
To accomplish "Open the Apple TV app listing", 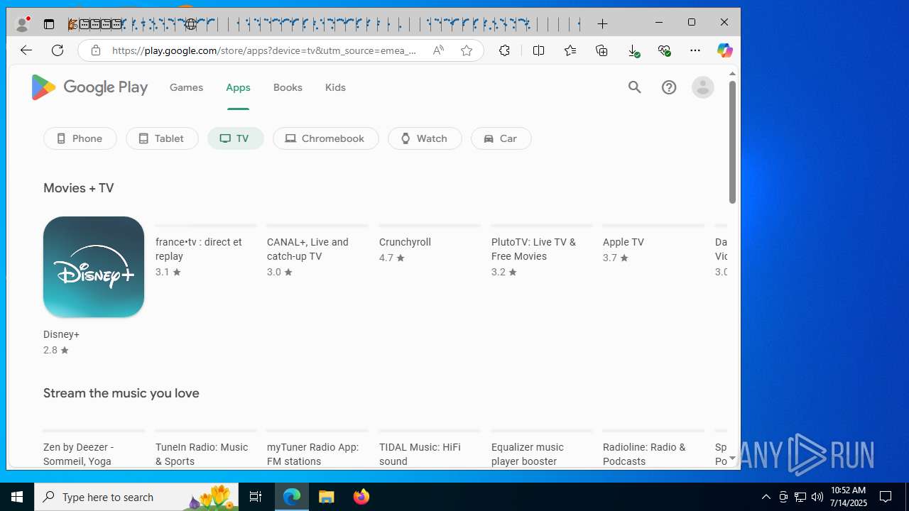I will tap(624, 242).
